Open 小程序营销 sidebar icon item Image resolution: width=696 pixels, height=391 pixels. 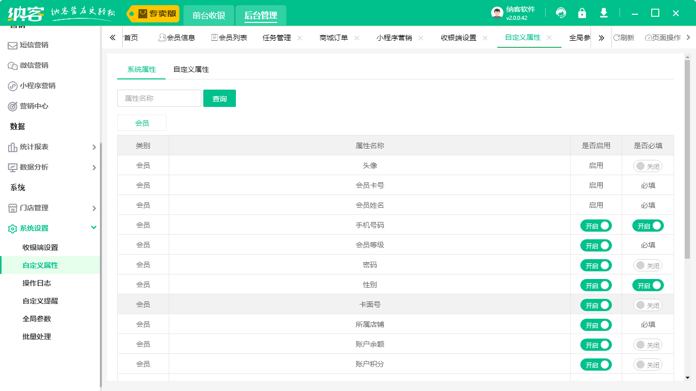[13, 86]
